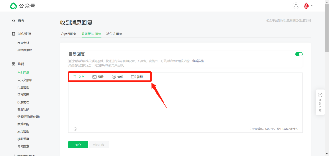The width and height of the screenshot is (329, 156).
Task: Click the camera icon for 视频
Action: (x=133, y=77)
